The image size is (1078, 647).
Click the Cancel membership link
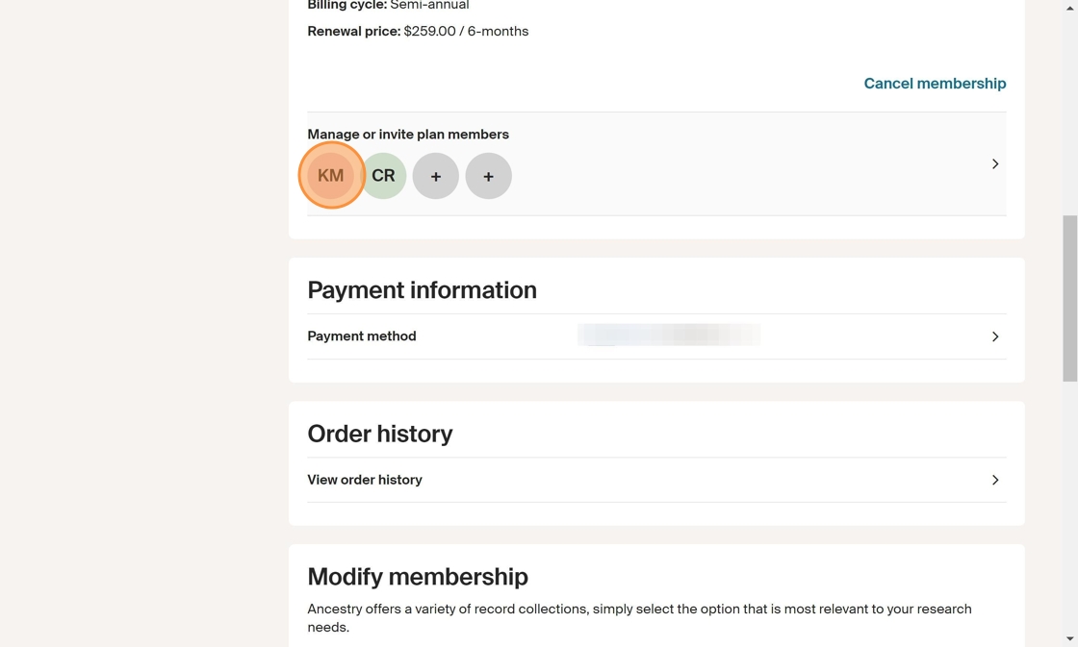click(935, 84)
